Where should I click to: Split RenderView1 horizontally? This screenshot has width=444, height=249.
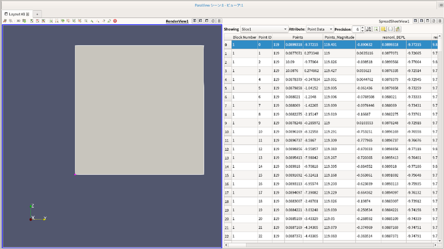point(194,21)
